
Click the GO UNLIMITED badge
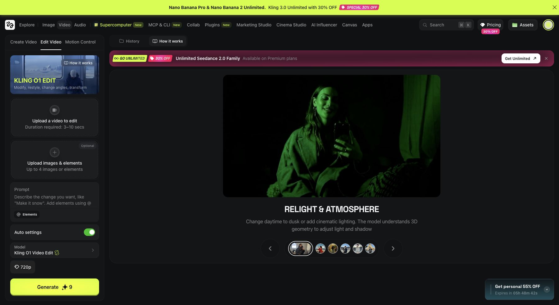pyautogui.click(x=130, y=58)
